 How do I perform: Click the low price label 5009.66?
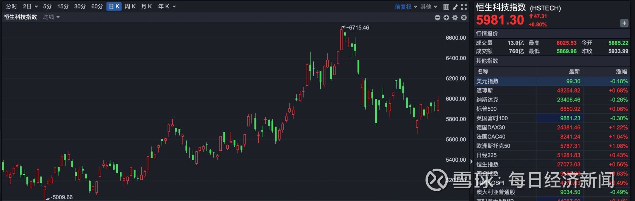[63, 197]
